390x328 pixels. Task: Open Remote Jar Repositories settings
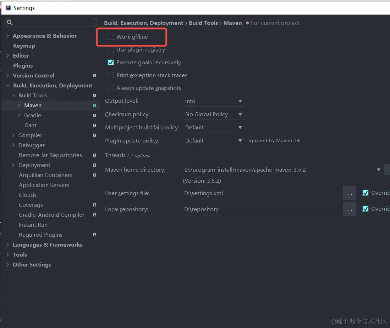pyautogui.click(x=50, y=155)
